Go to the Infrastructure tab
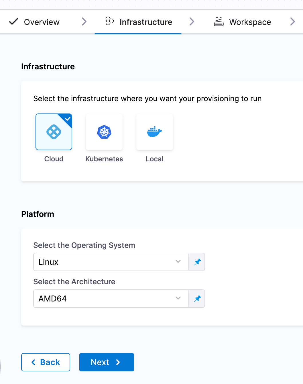Screen dimensions: 303x384 [x=145, y=22]
